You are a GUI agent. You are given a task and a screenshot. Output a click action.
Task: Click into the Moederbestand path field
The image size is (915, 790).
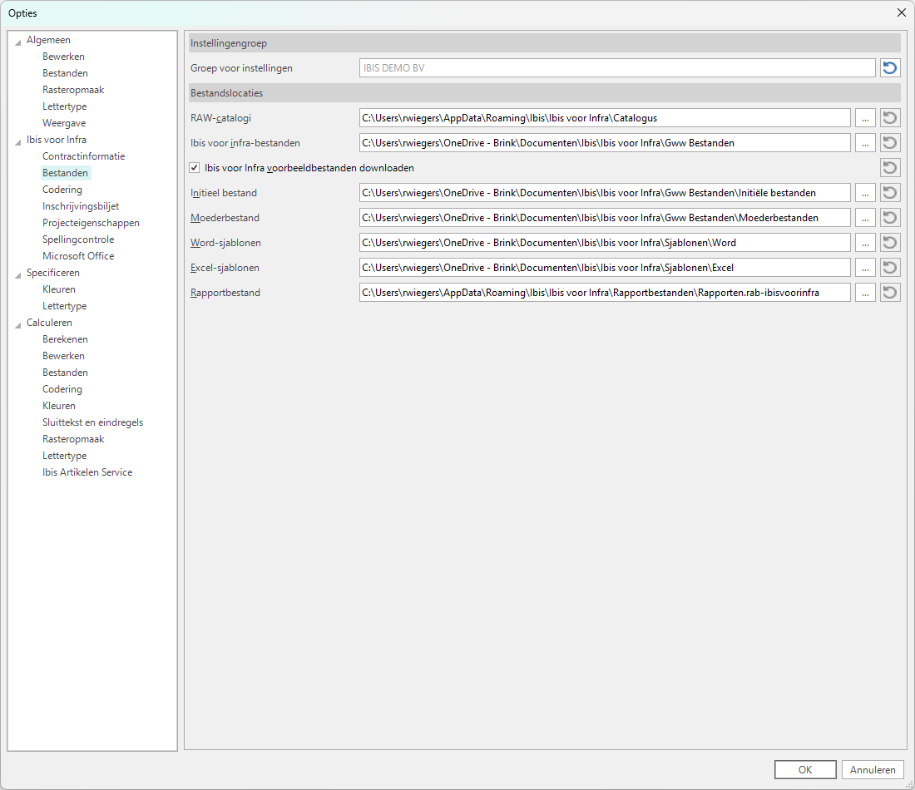[x=604, y=218]
